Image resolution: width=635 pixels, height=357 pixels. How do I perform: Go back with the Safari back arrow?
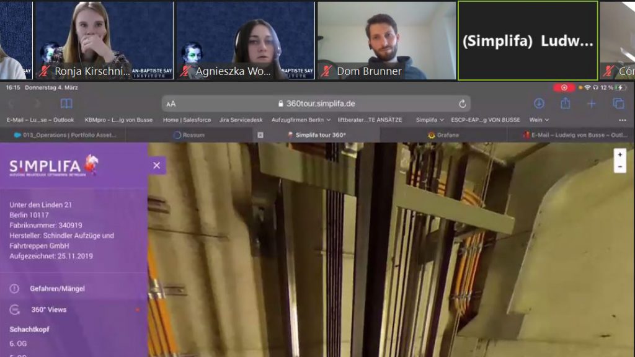pyautogui.click(x=11, y=104)
